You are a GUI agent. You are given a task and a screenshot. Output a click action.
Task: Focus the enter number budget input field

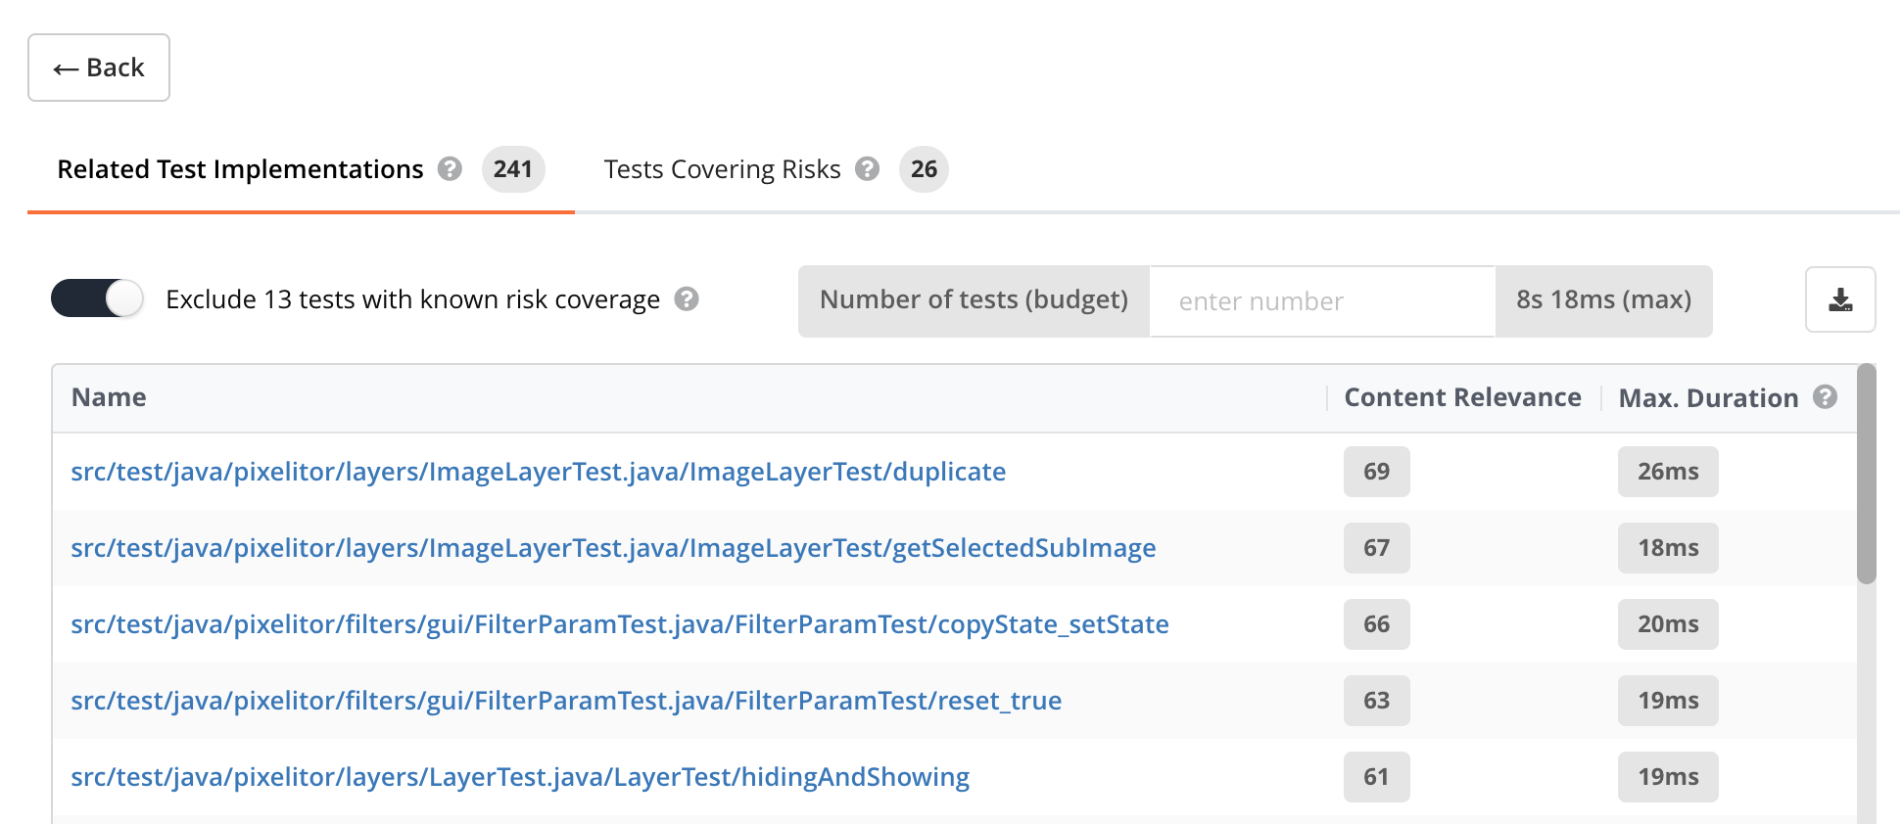click(1322, 301)
